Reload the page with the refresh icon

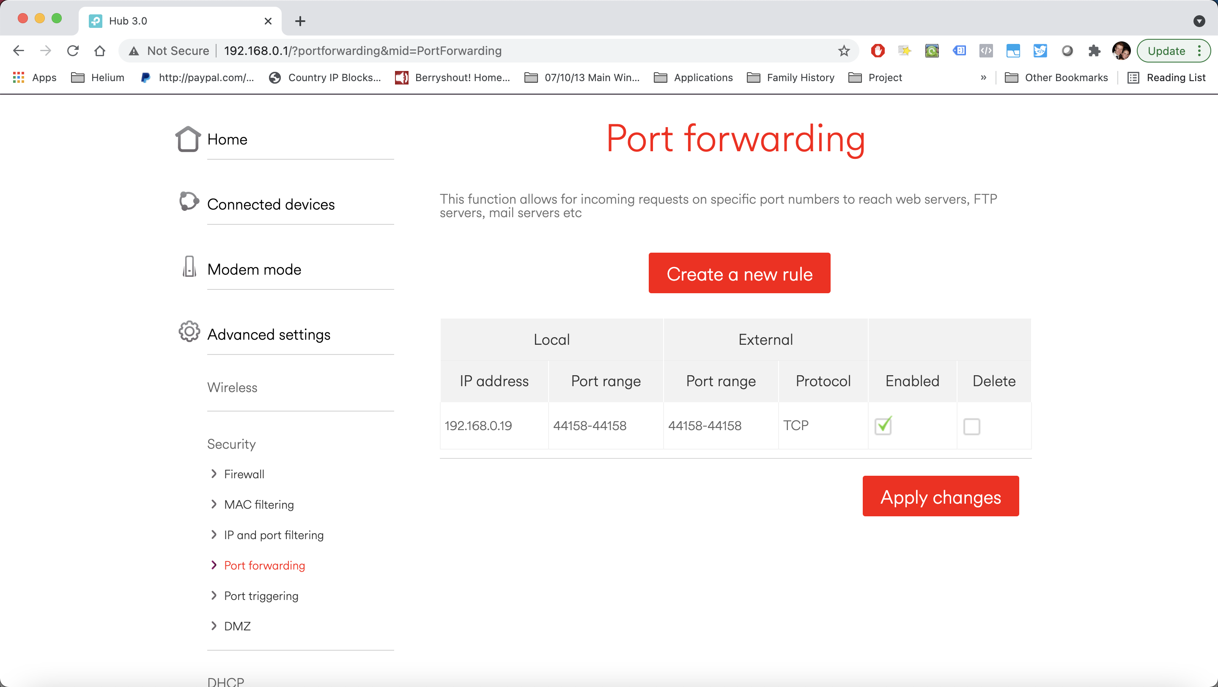tap(73, 51)
